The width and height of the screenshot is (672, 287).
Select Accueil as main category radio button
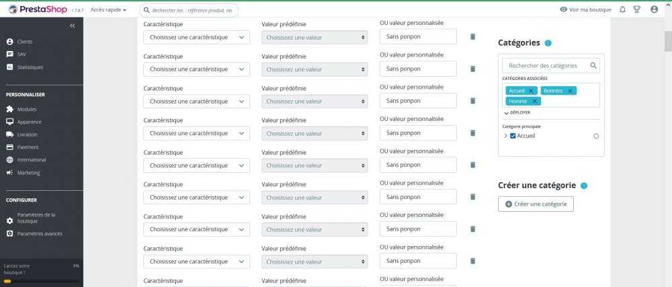pos(596,136)
